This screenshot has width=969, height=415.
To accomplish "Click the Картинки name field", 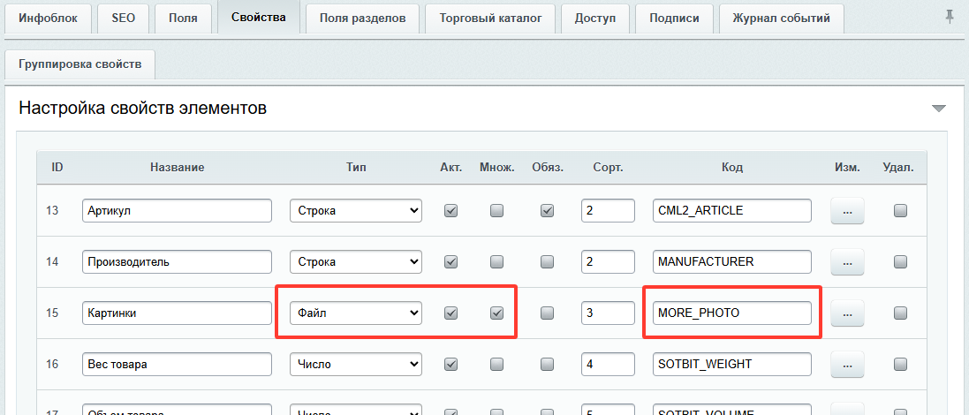I will (177, 313).
